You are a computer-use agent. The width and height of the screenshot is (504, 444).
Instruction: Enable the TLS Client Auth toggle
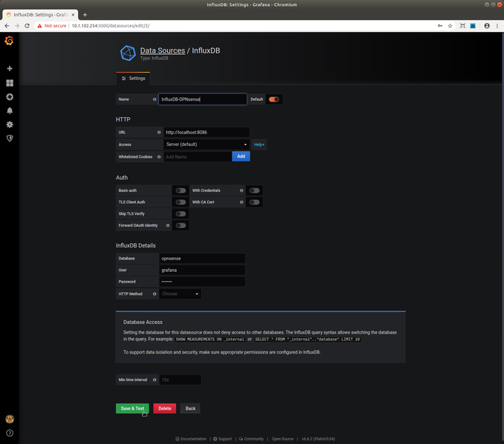click(x=180, y=202)
